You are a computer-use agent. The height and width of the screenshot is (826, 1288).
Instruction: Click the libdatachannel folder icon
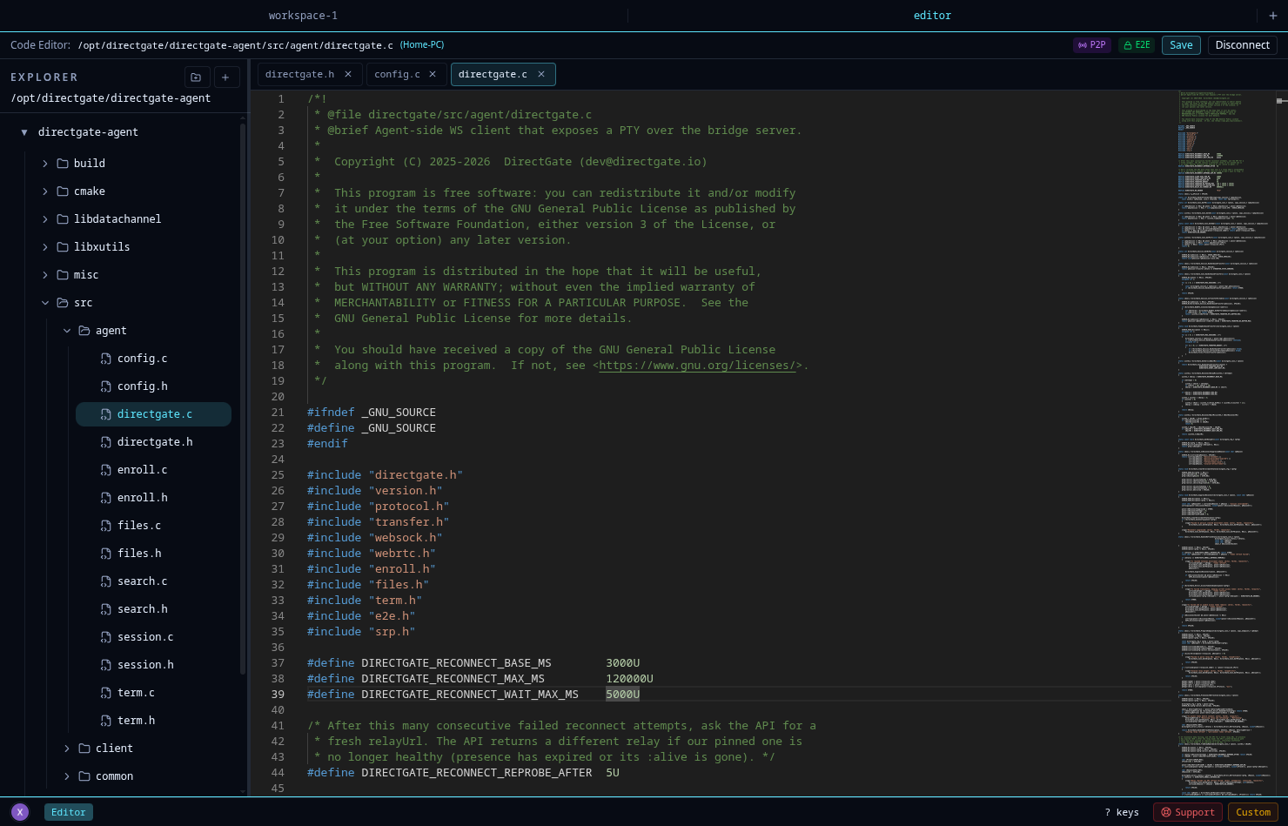[63, 219]
